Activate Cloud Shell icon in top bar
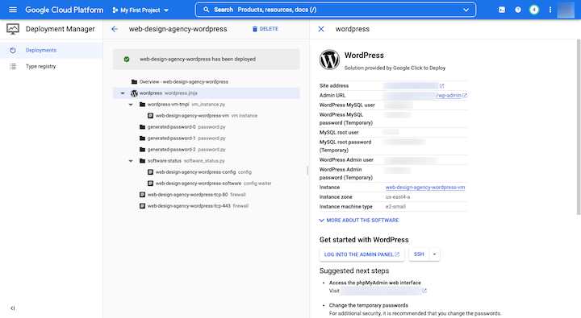 click(502, 10)
